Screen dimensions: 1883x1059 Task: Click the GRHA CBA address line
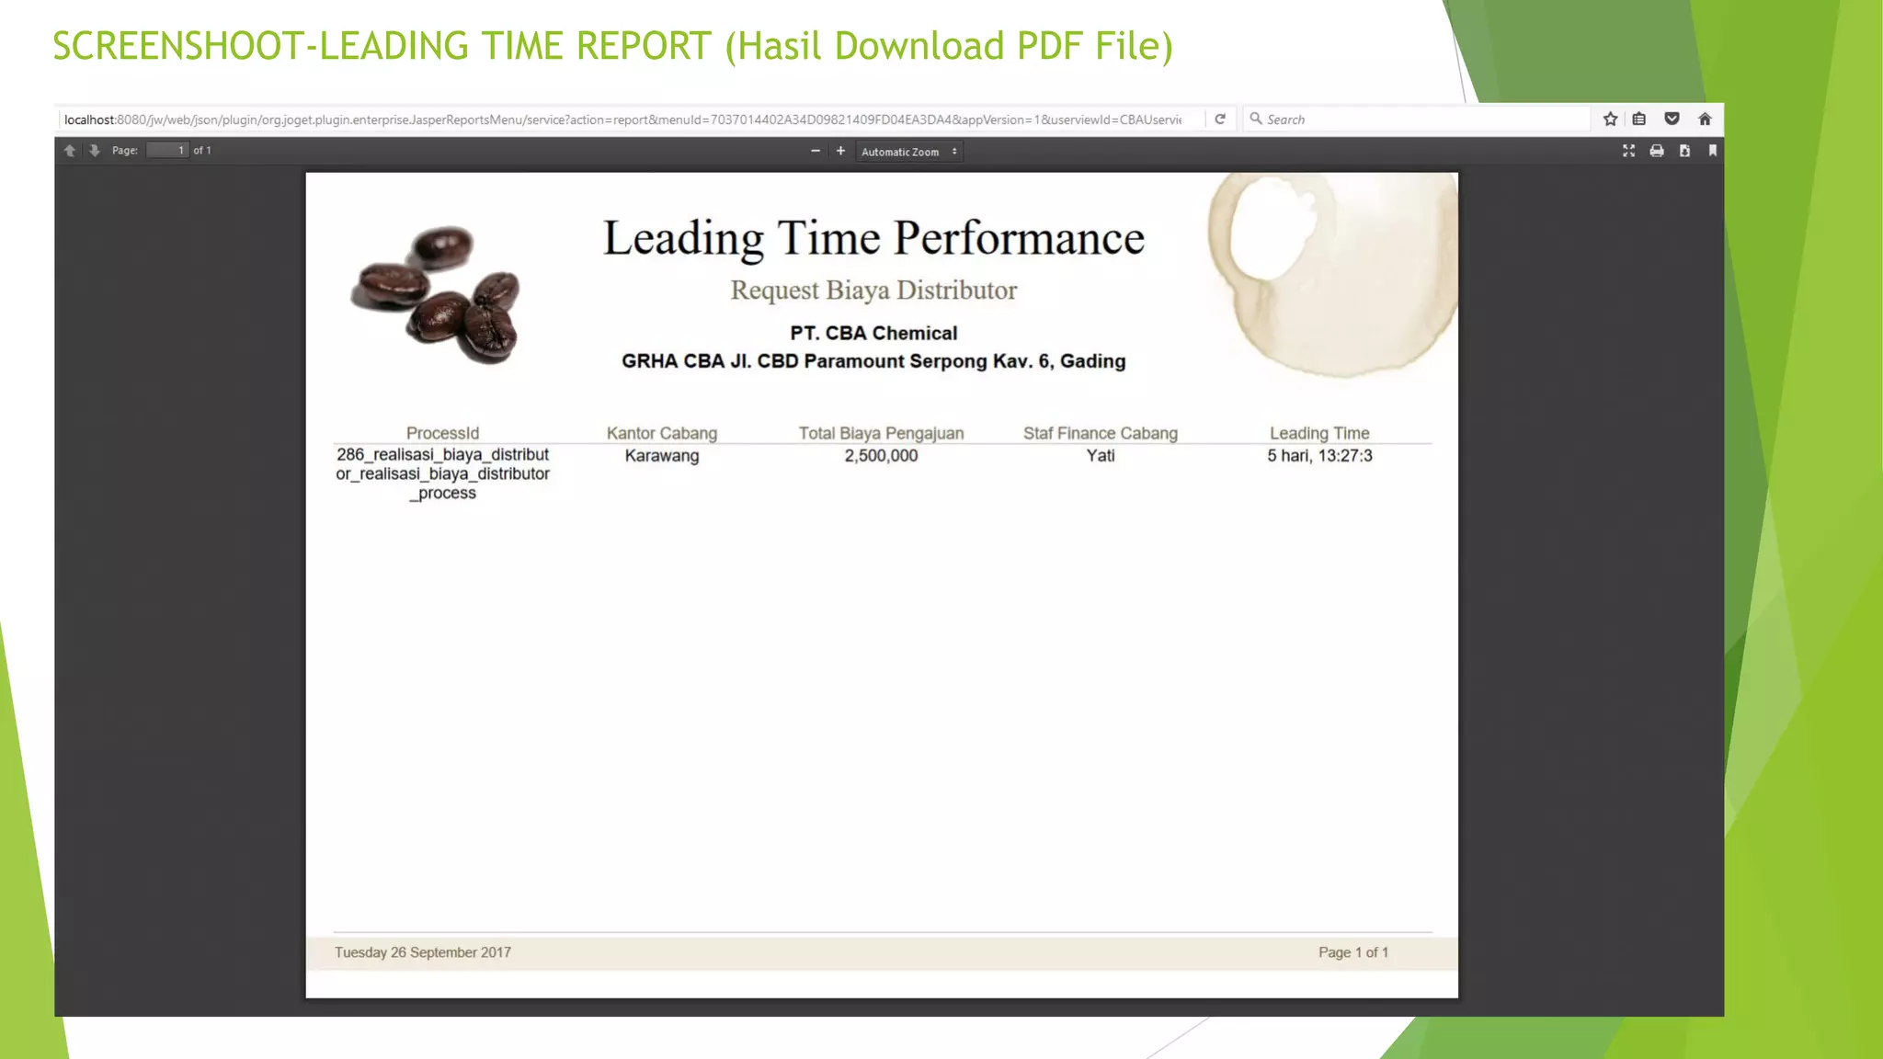pyautogui.click(x=873, y=361)
